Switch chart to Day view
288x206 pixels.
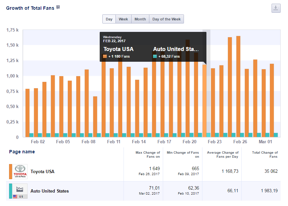click(109, 19)
